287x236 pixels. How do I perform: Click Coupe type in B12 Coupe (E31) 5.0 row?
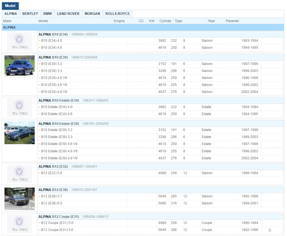(207, 223)
